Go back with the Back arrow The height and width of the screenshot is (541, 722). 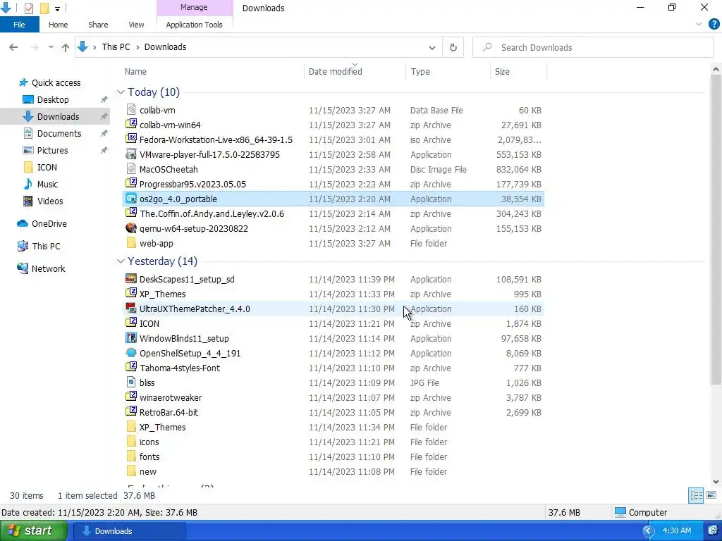(13, 47)
